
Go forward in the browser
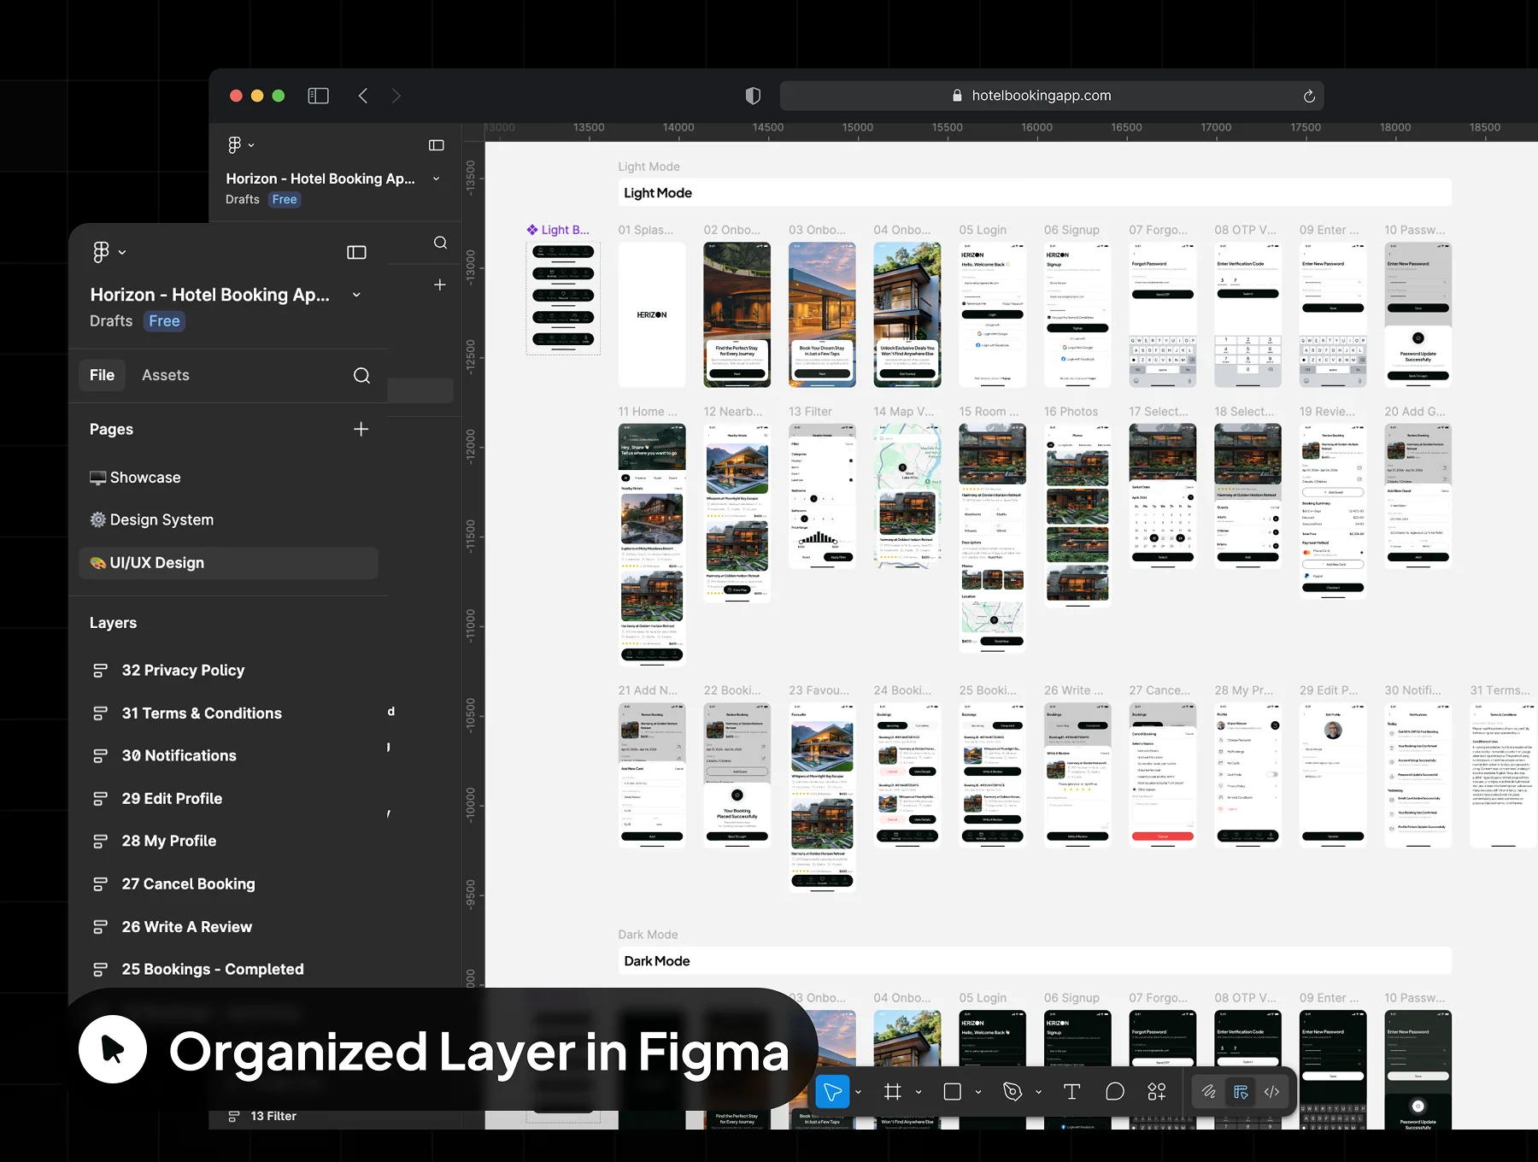tap(396, 96)
